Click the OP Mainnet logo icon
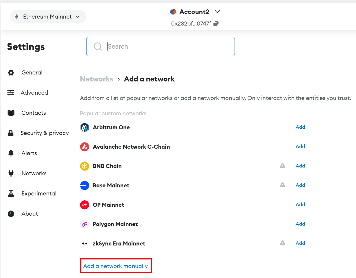The width and height of the screenshot is (356, 278). pos(85,205)
